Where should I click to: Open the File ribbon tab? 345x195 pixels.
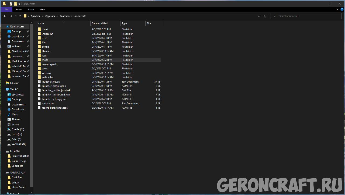(x=6, y=9)
